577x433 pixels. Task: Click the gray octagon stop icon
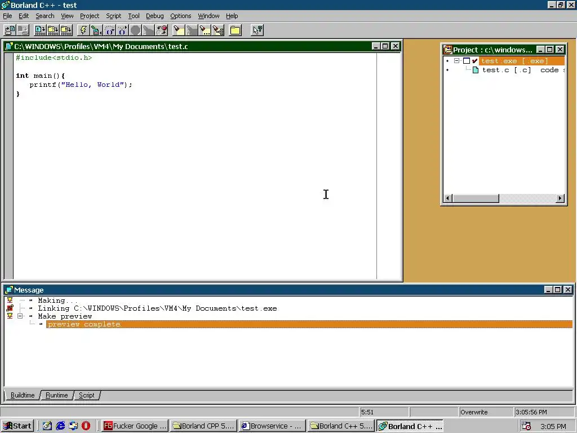(x=135, y=30)
